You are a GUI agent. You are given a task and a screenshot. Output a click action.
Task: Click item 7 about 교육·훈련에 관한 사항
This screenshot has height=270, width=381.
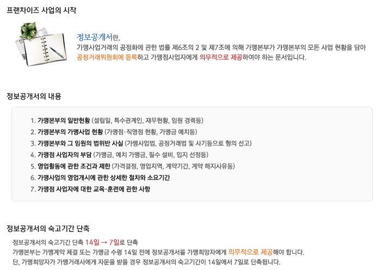click(90, 189)
